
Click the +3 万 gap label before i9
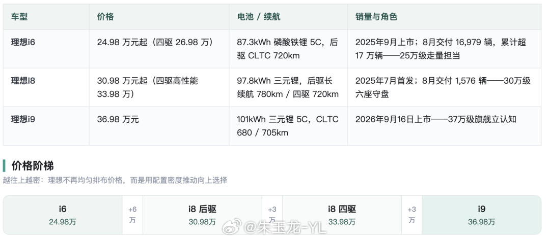(412, 215)
